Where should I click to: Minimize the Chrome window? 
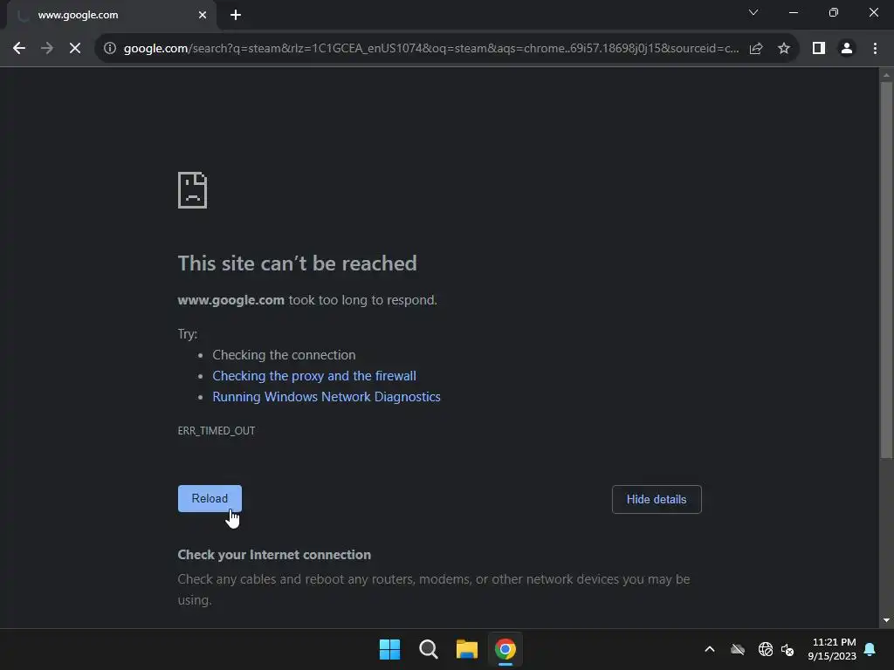tap(793, 12)
